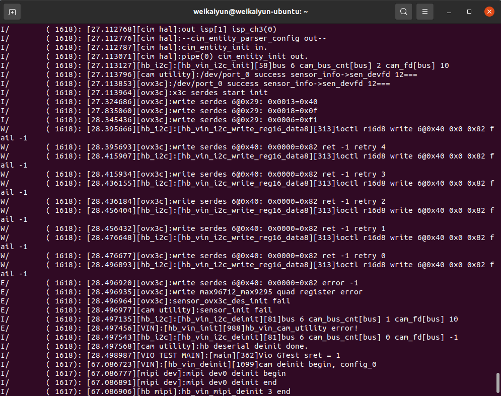Image resolution: width=501 pixels, height=396 pixels.
Task: Close the terminal window
Action: pos(489,11)
